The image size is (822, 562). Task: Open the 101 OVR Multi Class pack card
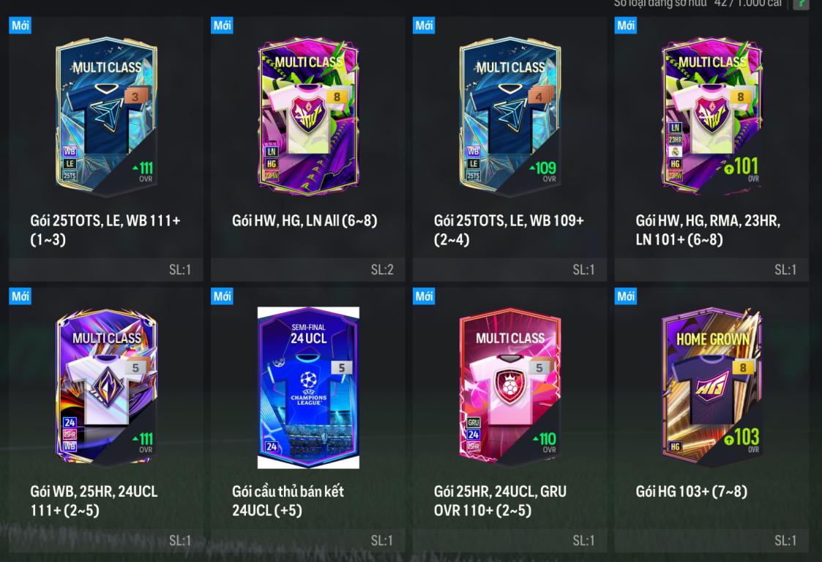[711, 149]
